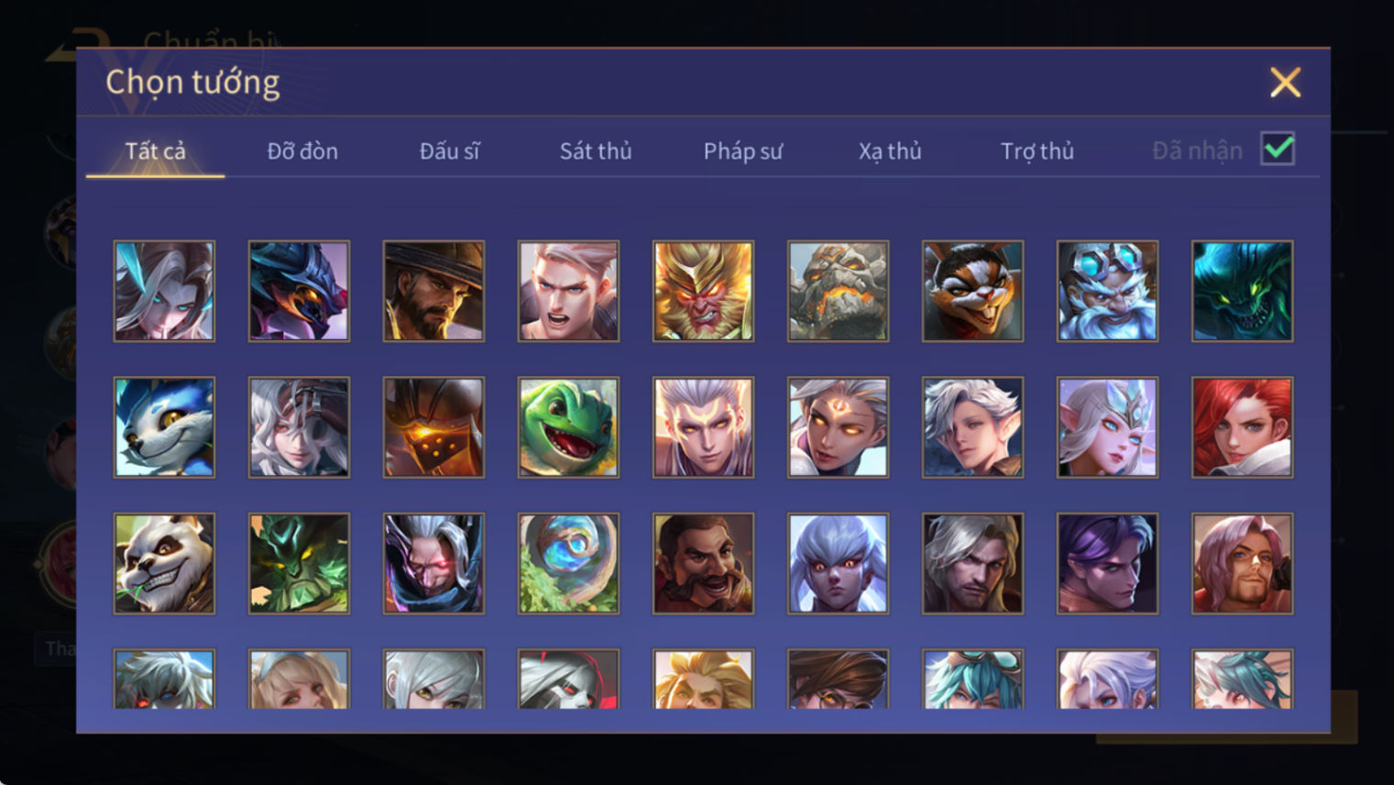The height and width of the screenshot is (785, 1394).
Task: Pick the rock golem hero portrait
Action: pyautogui.click(x=838, y=292)
